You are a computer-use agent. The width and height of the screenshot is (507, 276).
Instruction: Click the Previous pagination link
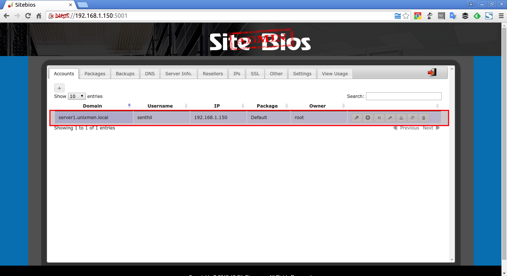click(406, 128)
